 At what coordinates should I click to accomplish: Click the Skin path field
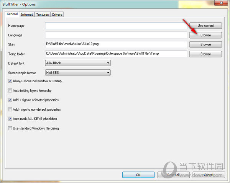coord(116,44)
